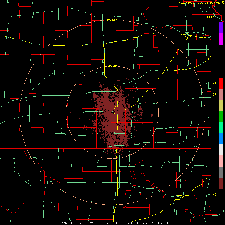Click the 'IC' legend label
The image size is (225, 225).
[x=215, y=161]
